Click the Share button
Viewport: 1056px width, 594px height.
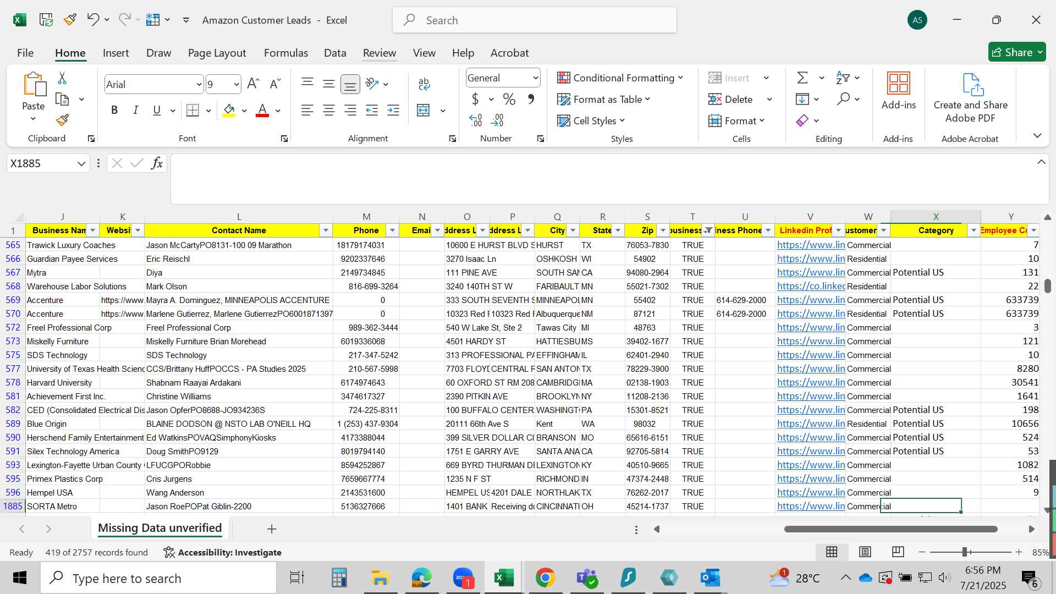[x=1017, y=52]
